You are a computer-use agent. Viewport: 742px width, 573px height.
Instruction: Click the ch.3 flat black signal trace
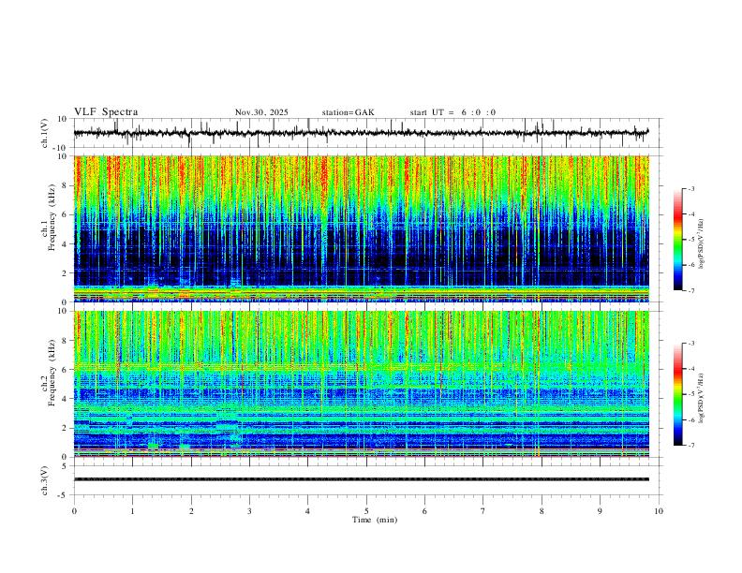[361, 479]
